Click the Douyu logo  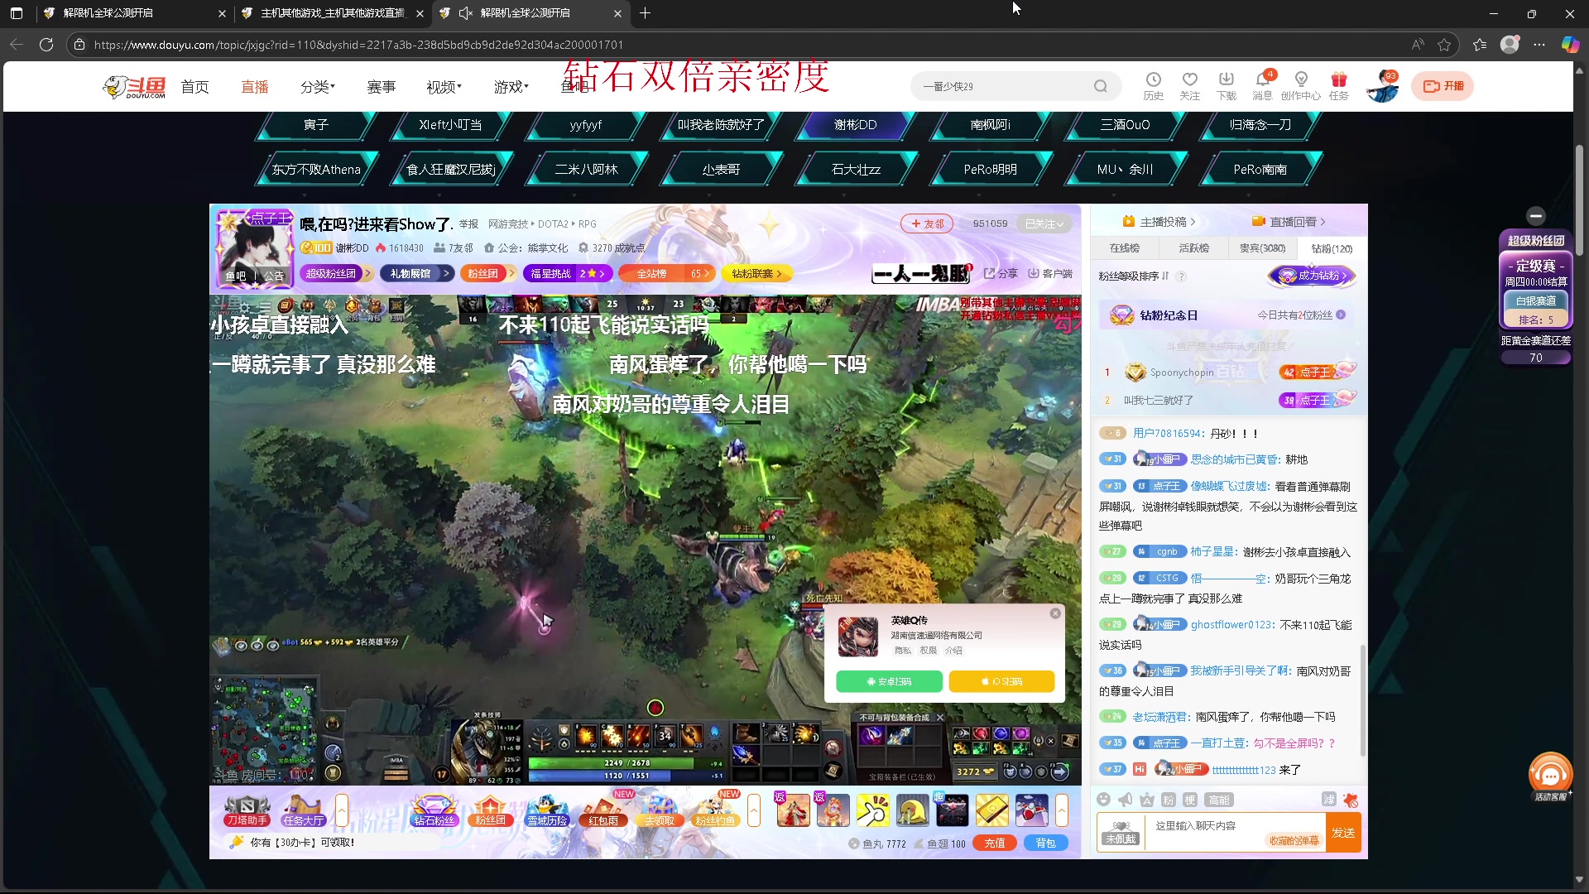click(x=135, y=86)
